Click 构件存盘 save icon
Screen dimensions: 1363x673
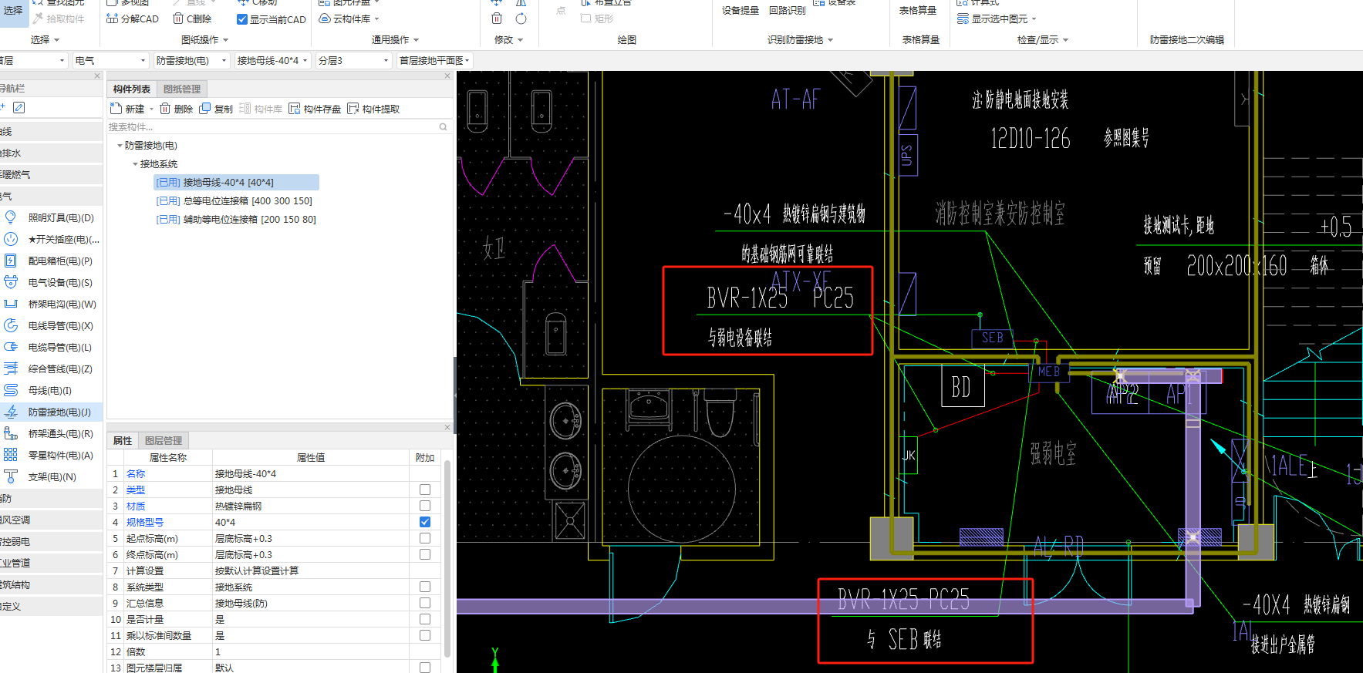pos(295,109)
